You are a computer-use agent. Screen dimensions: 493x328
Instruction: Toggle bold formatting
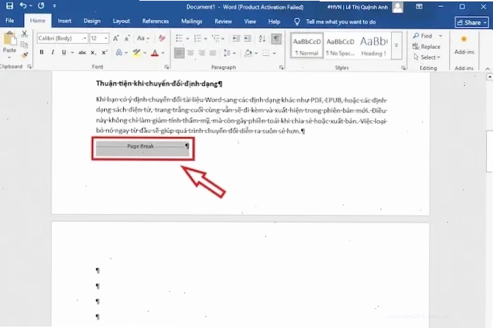[42, 52]
